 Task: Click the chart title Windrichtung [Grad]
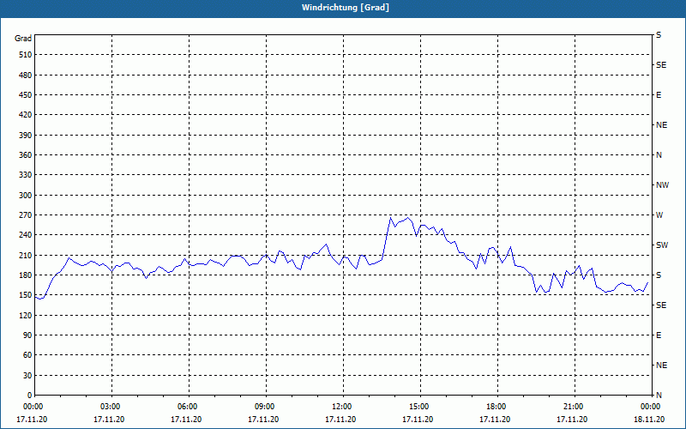(346, 8)
